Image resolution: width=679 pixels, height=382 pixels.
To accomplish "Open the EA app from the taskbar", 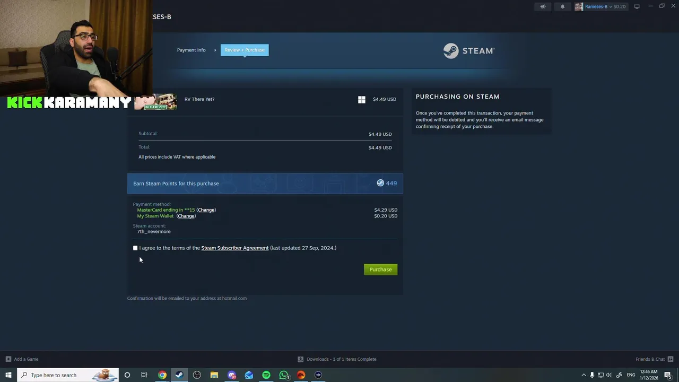I will 301,375.
